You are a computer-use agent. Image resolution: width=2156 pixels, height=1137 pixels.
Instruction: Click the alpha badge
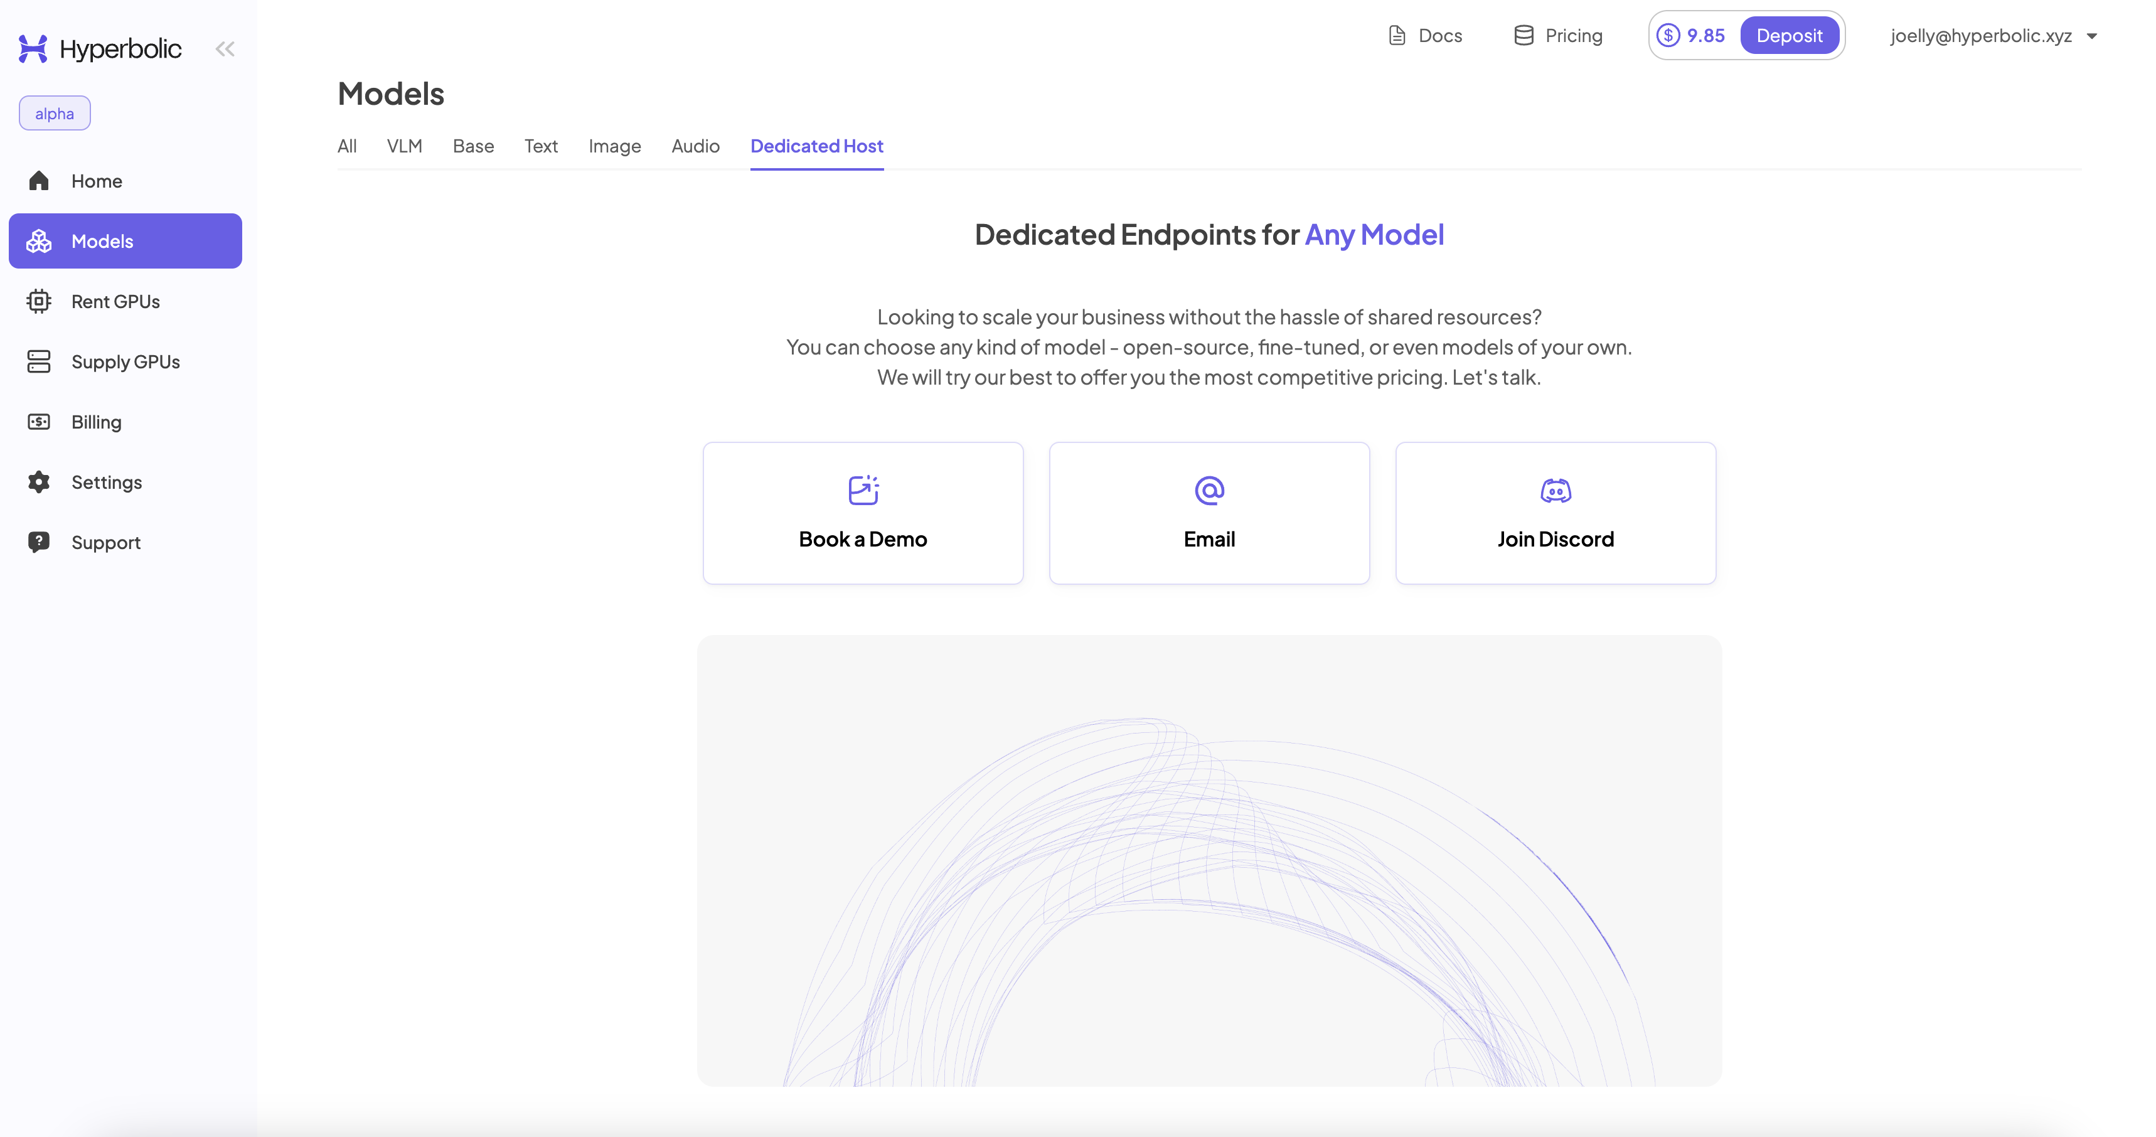[55, 113]
